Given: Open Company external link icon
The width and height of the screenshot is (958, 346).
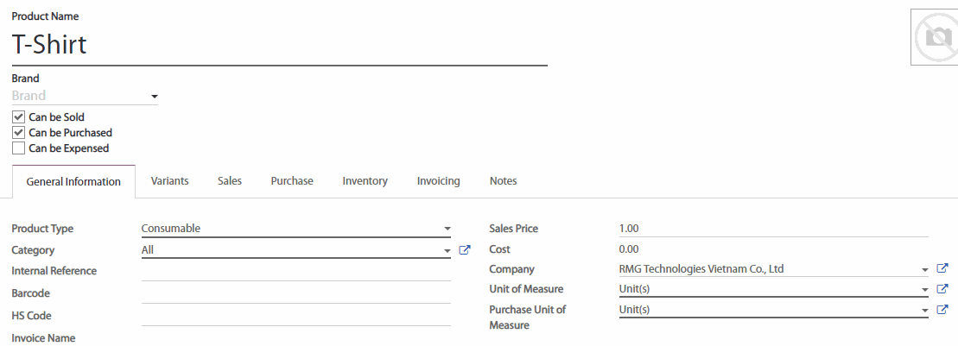Looking at the screenshot, I should coord(942,269).
